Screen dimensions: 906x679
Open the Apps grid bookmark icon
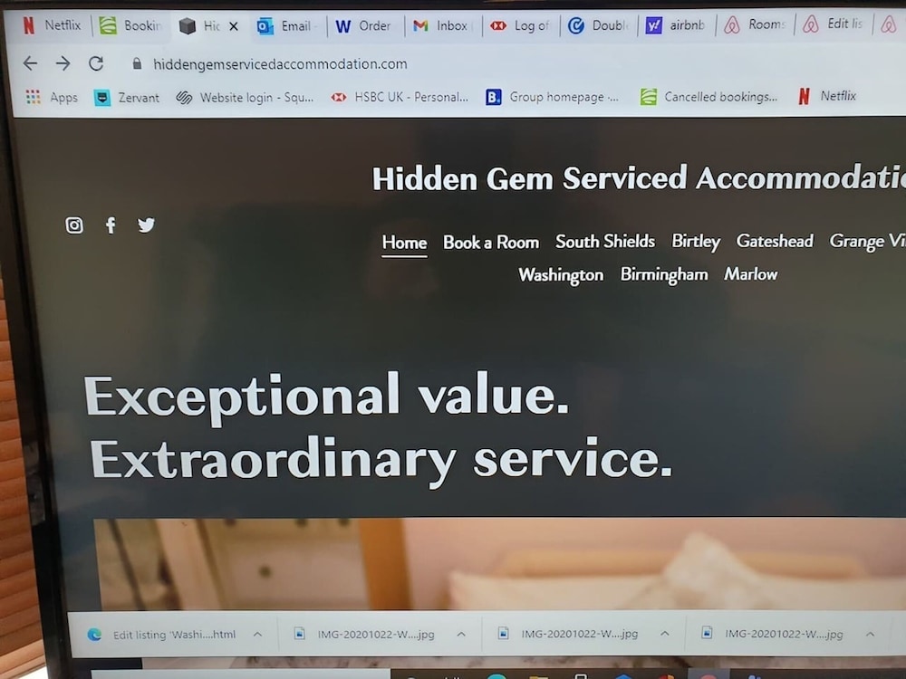33,97
